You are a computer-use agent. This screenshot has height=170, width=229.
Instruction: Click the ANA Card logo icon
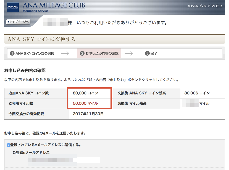(13, 7)
